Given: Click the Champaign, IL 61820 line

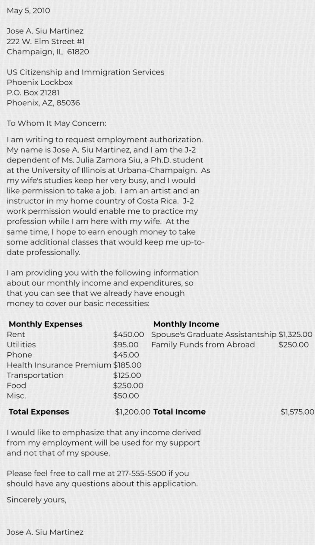Looking at the screenshot, I should 48,52.
